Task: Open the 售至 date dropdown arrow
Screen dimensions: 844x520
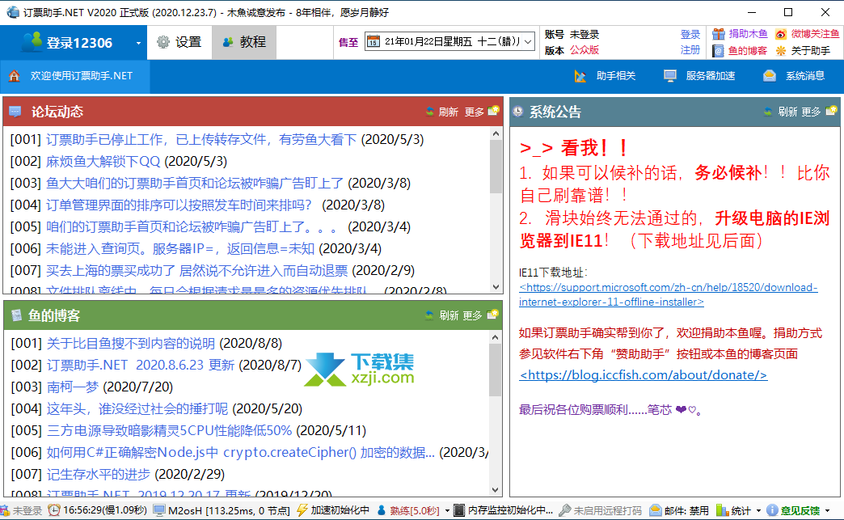Action: 529,41
